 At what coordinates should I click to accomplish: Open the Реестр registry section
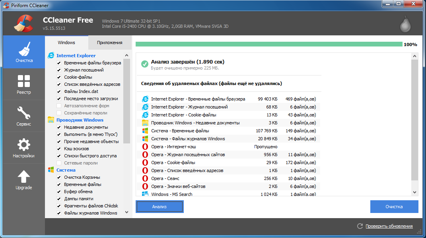pos(24,84)
